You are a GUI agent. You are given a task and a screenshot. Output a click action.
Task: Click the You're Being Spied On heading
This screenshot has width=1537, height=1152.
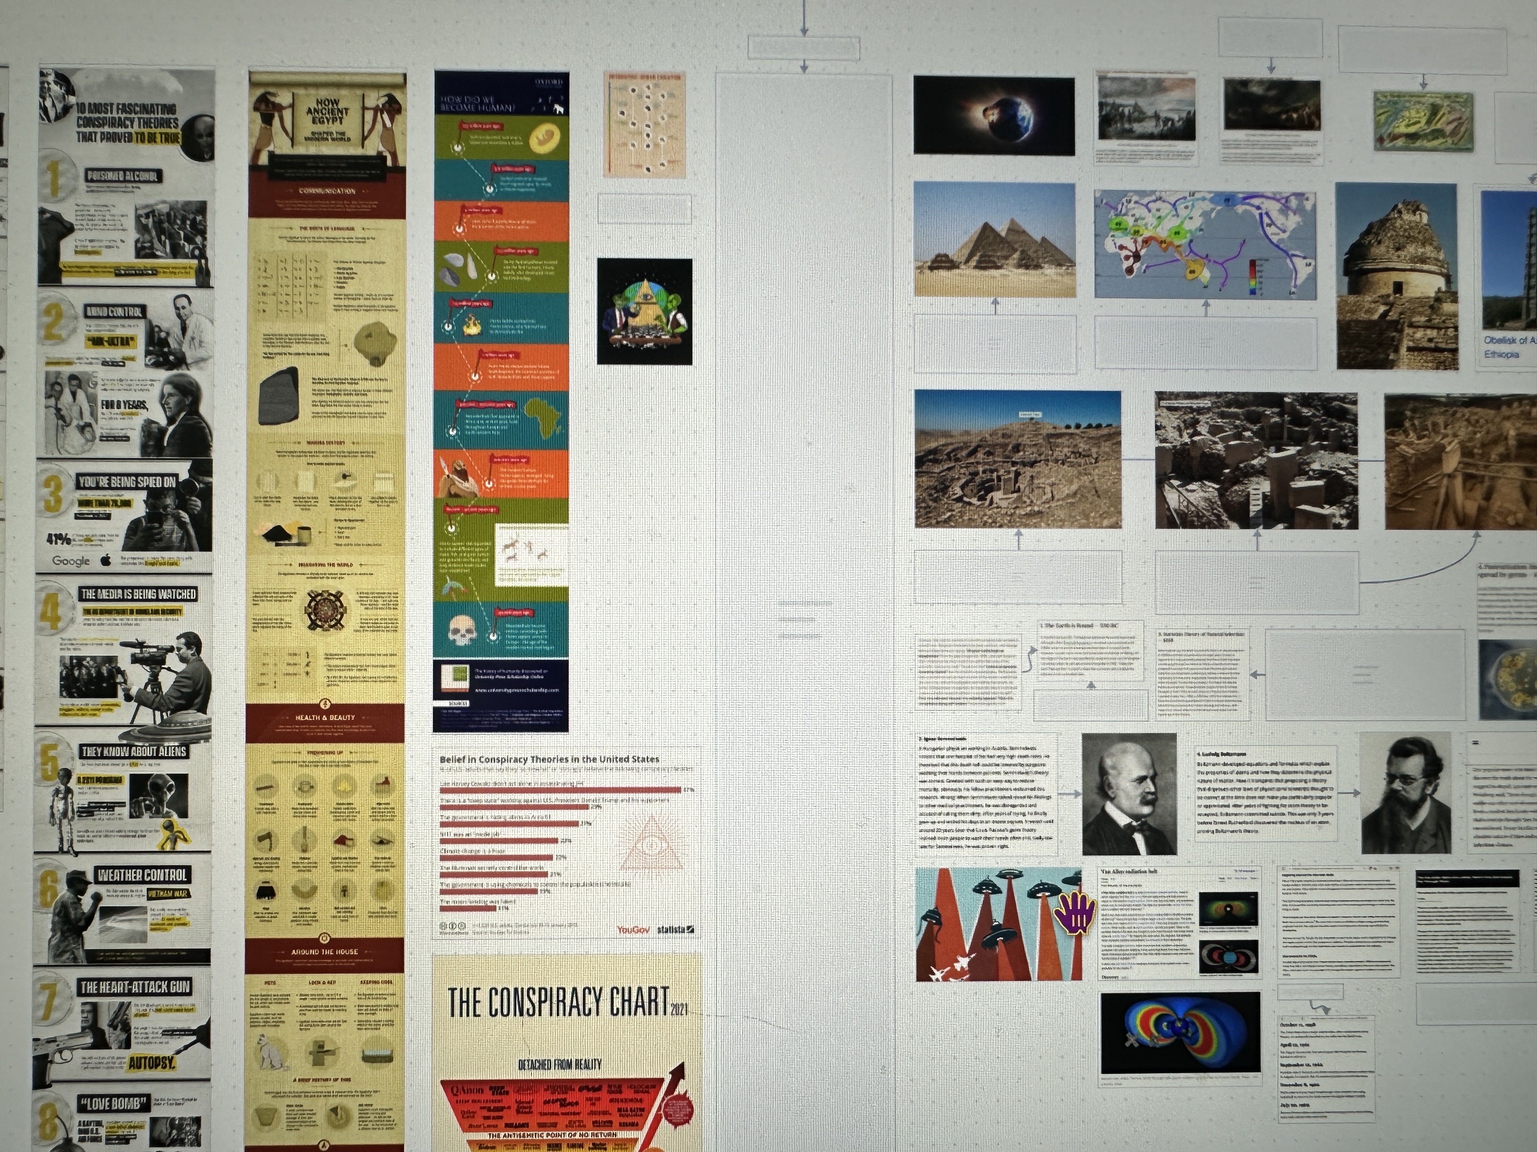pos(127,481)
